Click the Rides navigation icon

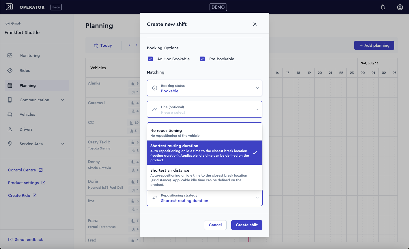click(x=10, y=70)
